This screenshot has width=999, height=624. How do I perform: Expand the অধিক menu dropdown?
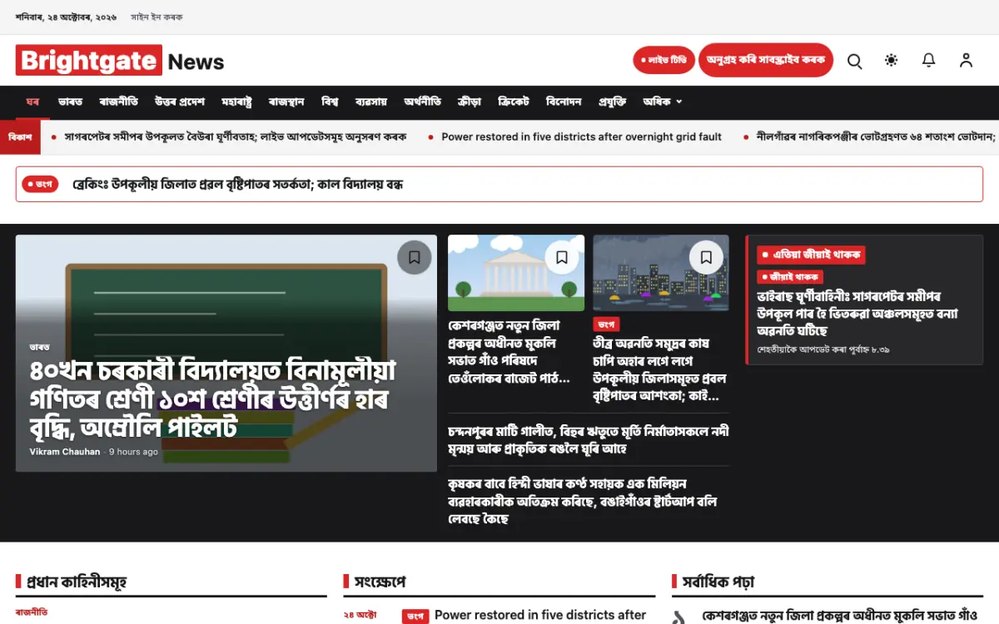pyautogui.click(x=663, y=102)
